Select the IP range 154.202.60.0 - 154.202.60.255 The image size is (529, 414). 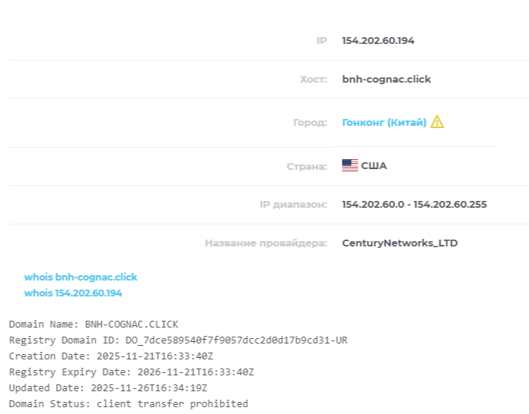(414, 204)
